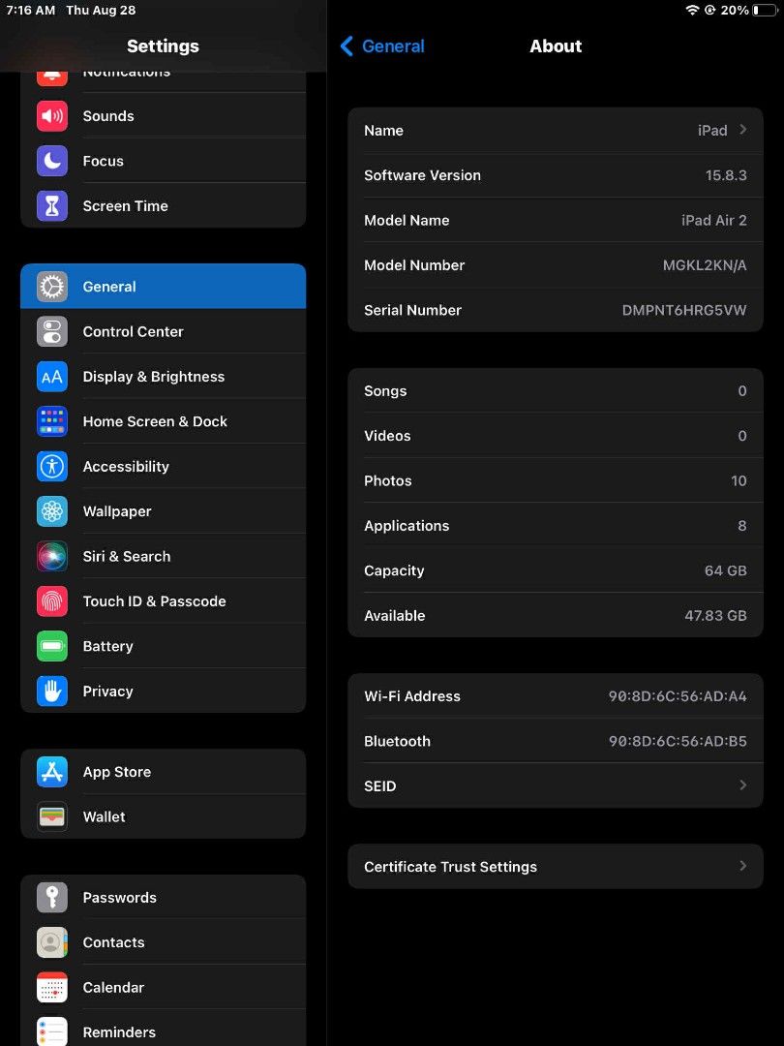Tap the Model Number MGKL2KN/A value
Screen dimensions: 784x1046
point(705,265)
